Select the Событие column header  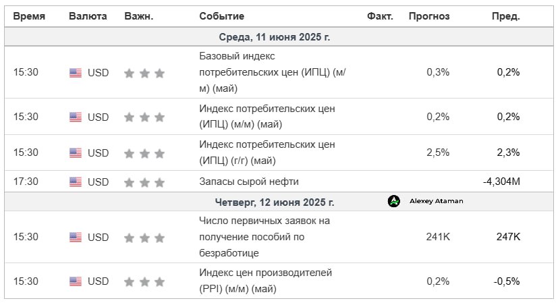coord(222,16)
